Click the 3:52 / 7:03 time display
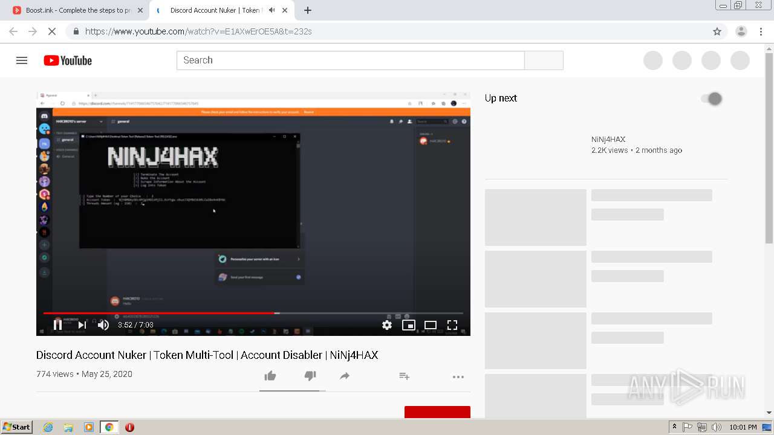The width and height of the screenshot is (774, 435). [x=135, y=325]
